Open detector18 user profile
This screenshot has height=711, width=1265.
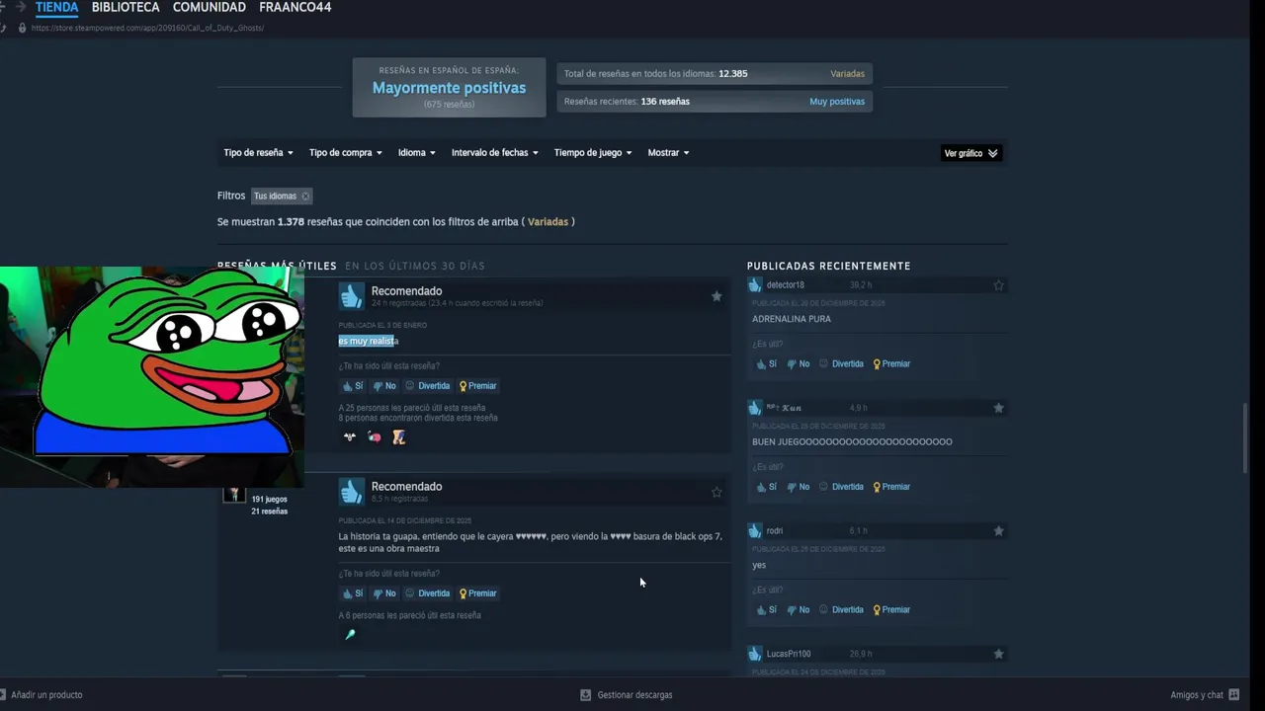pyautogui.click(x=785, y=285)
